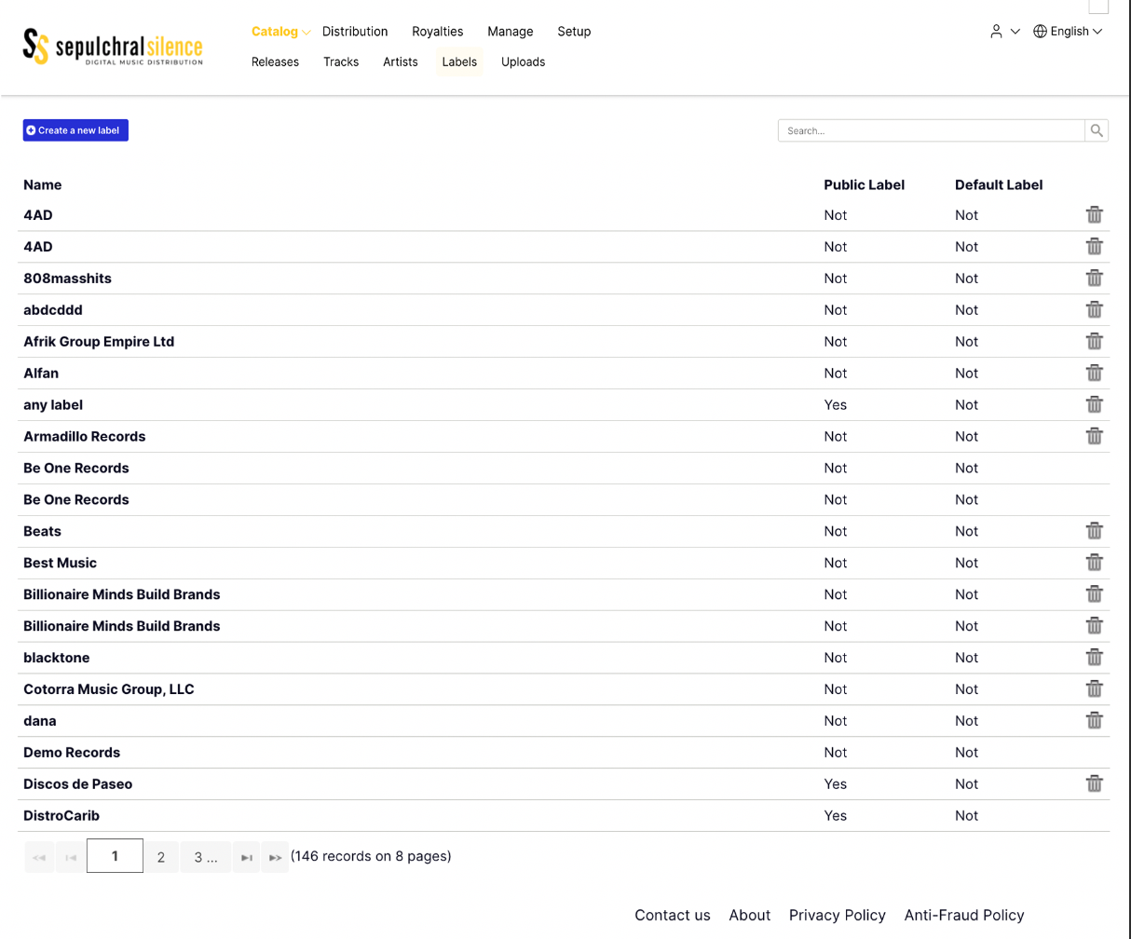Open the English language selector
The image size is (1131, 939).
click(x=1068, y=32)
